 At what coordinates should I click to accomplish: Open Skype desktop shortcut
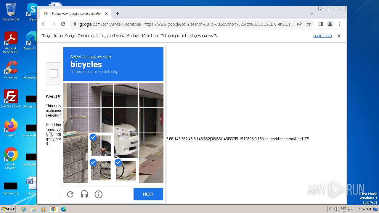tap(32, 12)
